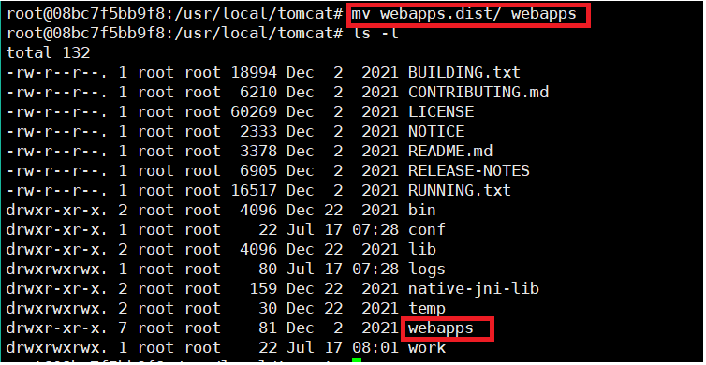Click the 'work' directory name
The image size is (706, 365).
pyautogui.click(x=426, y=347)
